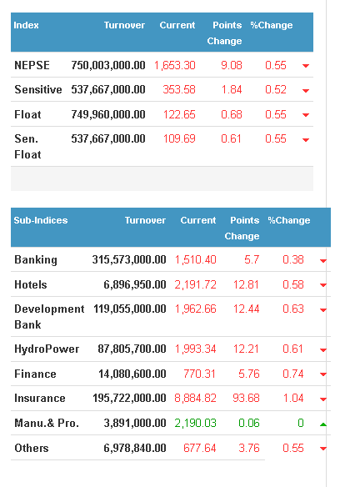Select the Index column header
340x487 pixels.
26,25
